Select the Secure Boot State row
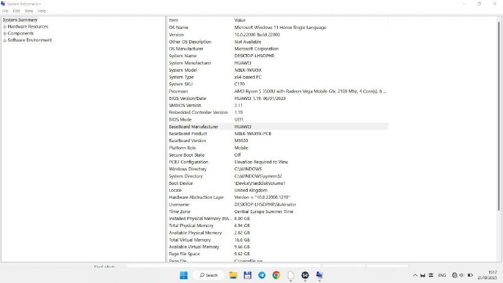 click(x=278, y=155)
